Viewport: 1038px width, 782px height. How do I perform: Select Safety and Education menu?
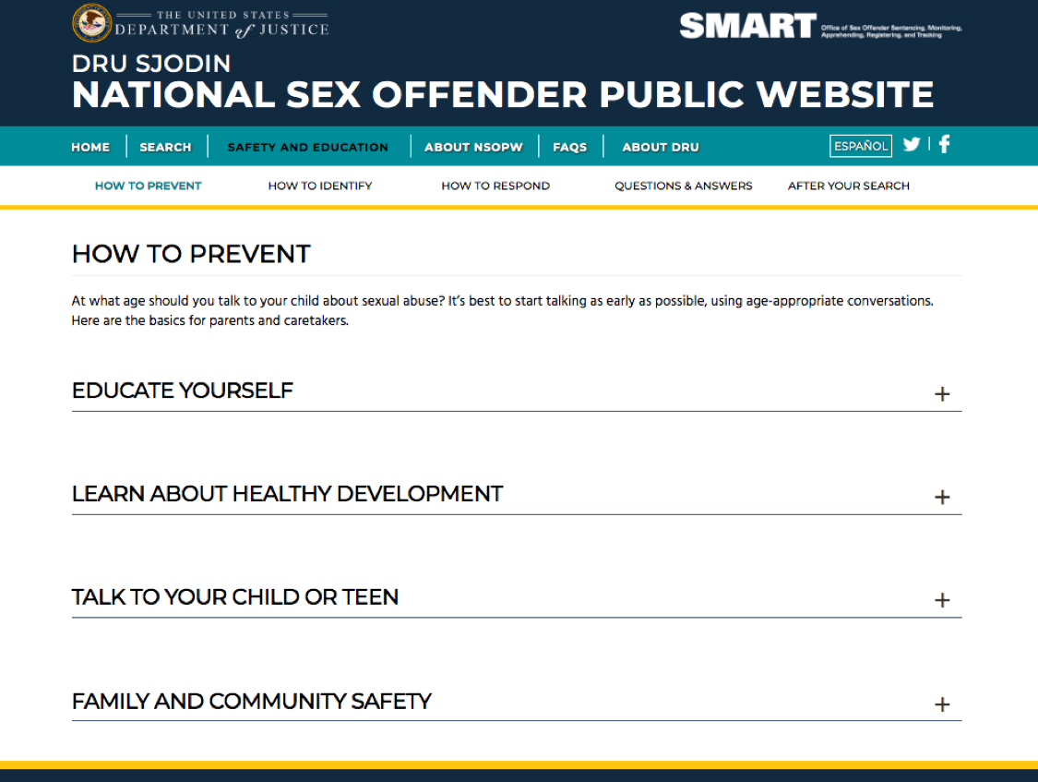308,147
